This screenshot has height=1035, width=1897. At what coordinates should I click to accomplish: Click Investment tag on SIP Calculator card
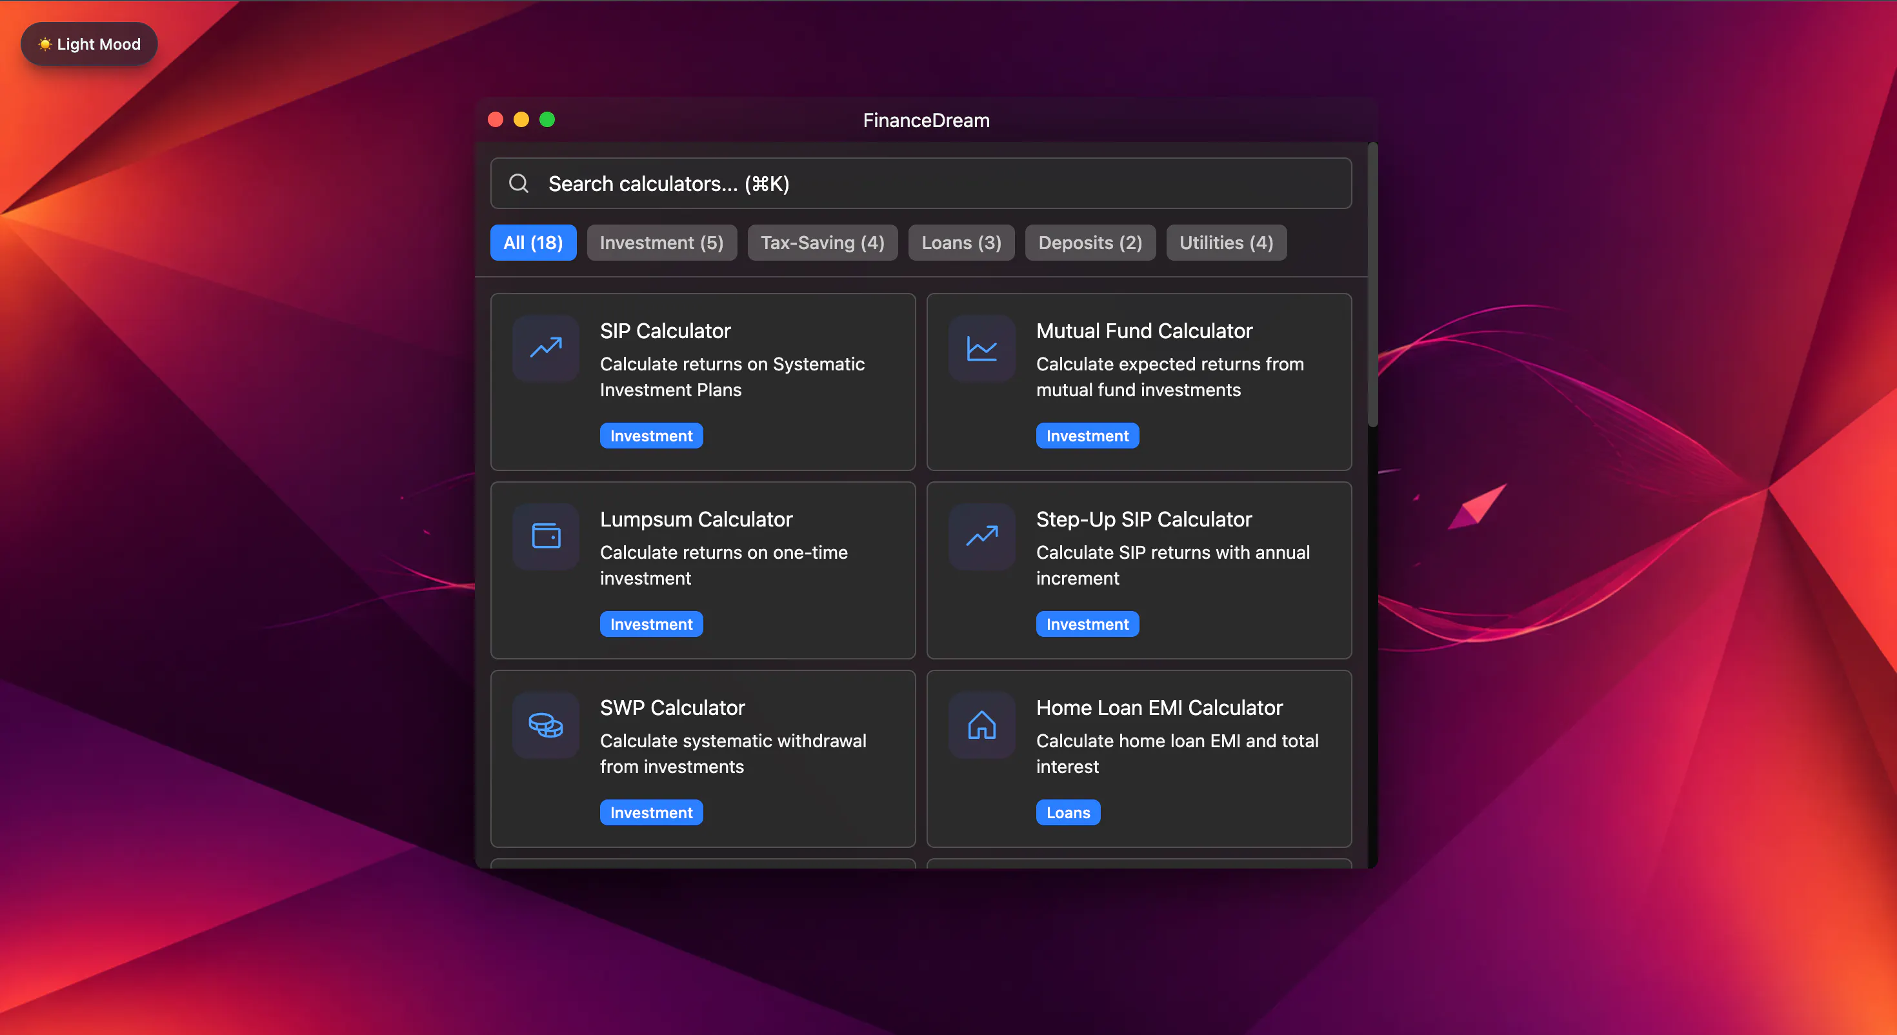[x=651, y=436]
